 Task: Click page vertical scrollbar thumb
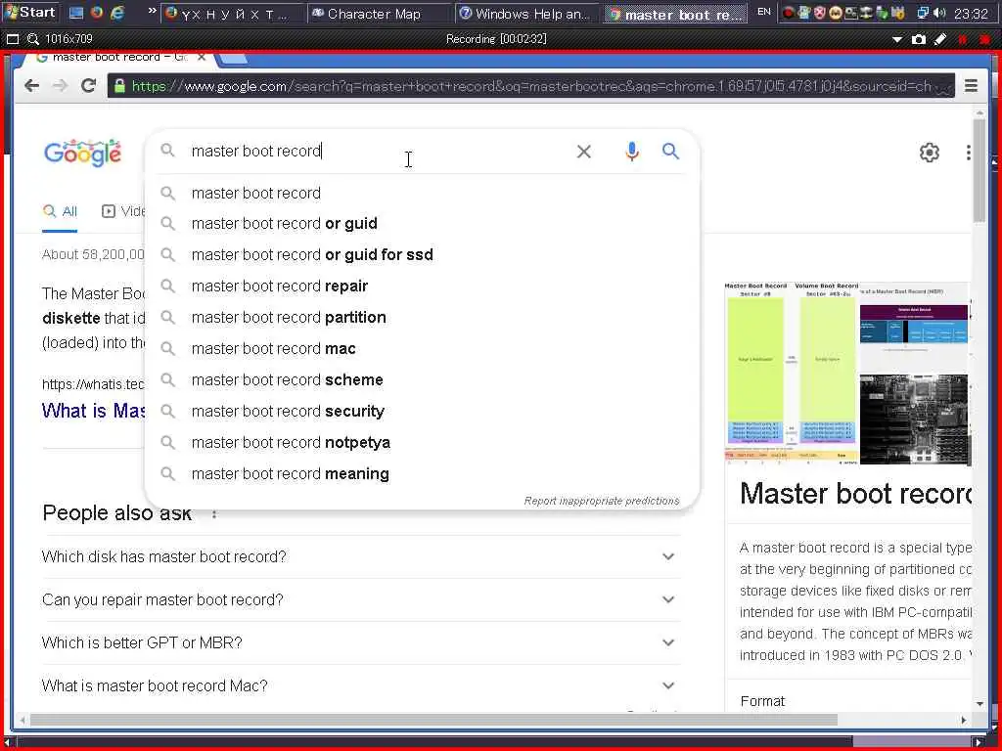click(x=979, y=170)
